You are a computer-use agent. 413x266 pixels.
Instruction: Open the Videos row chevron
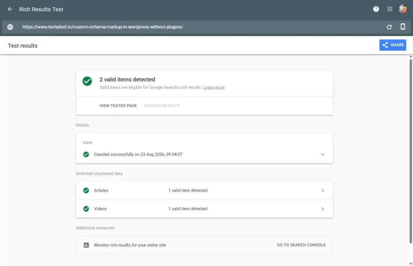click(322, 209)
